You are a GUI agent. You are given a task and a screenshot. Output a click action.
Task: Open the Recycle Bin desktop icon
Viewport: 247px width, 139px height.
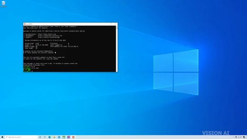(3, 4)
